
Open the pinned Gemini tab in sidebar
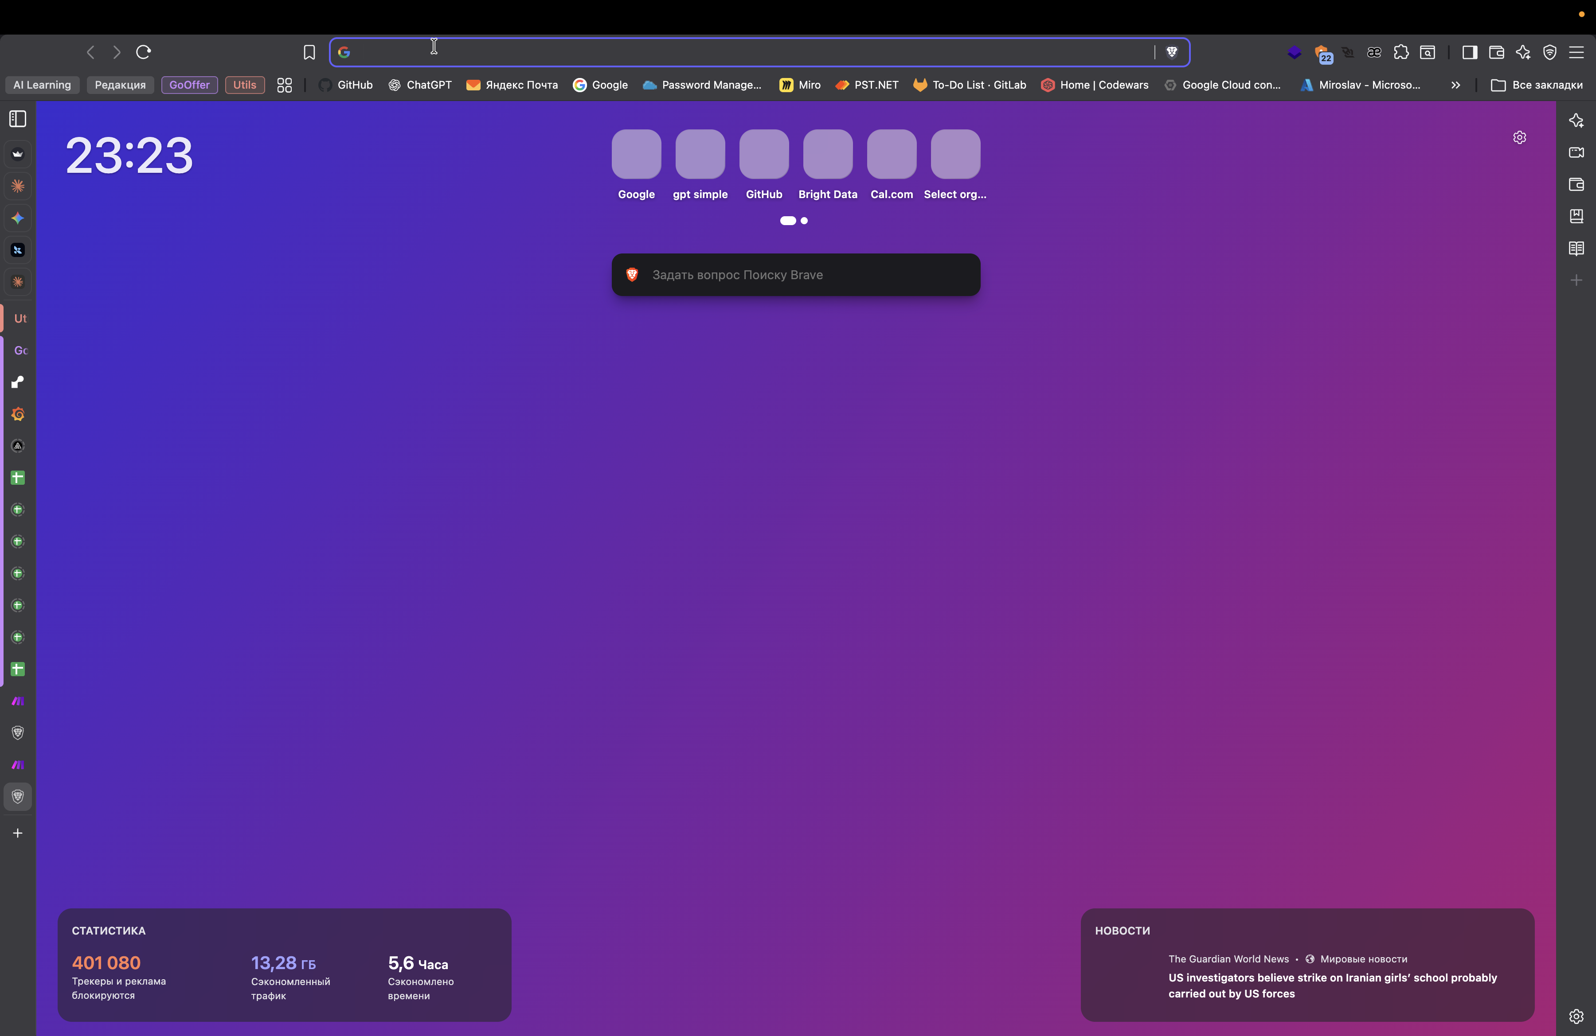click(18, 218)
